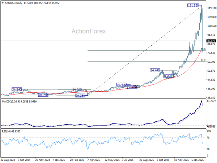Select the 119.110 price axis value

pos(212,8)
